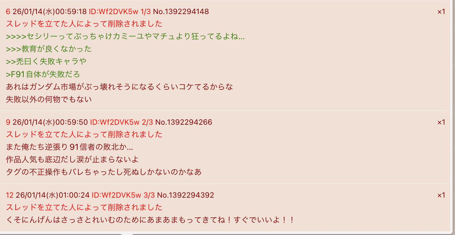This screenshot has height=235, width=455.
Task: Click deleted notice on post 9
Action: point(84,134)
